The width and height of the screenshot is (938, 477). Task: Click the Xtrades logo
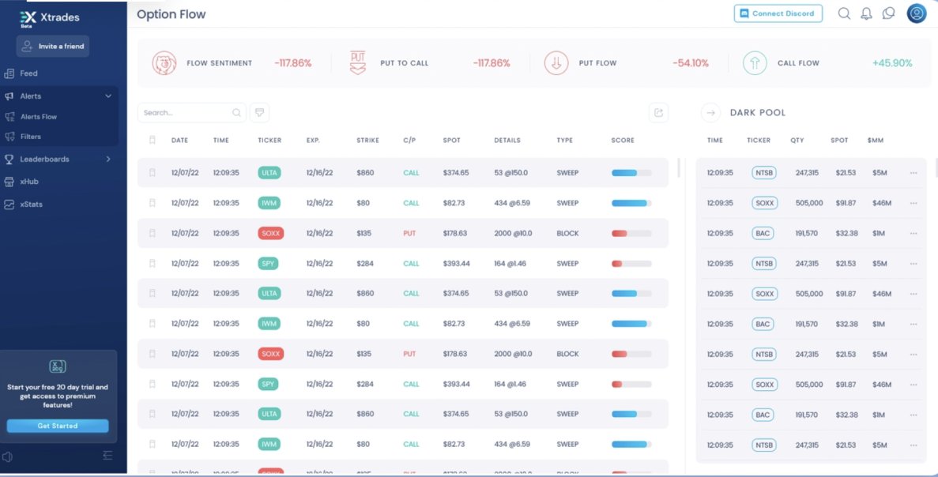50,18
